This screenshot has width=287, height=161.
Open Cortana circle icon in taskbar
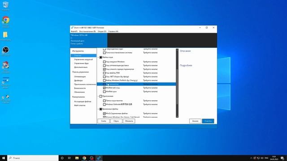point(62,158)
